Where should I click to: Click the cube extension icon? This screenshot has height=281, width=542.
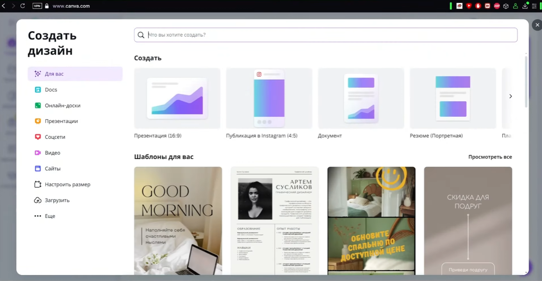[x=506, y=6]
